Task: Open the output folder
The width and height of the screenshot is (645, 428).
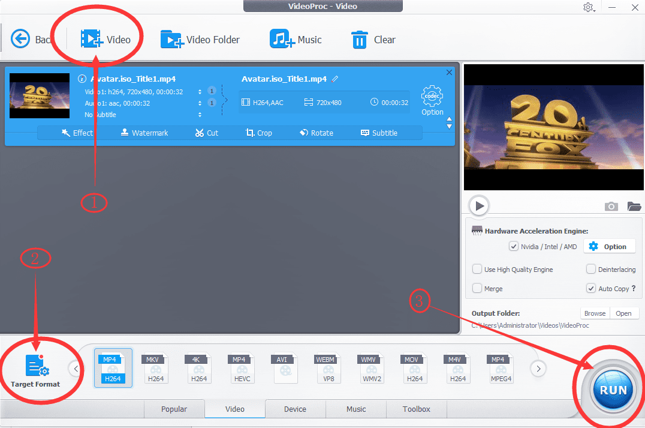Action: click(623, 313)
